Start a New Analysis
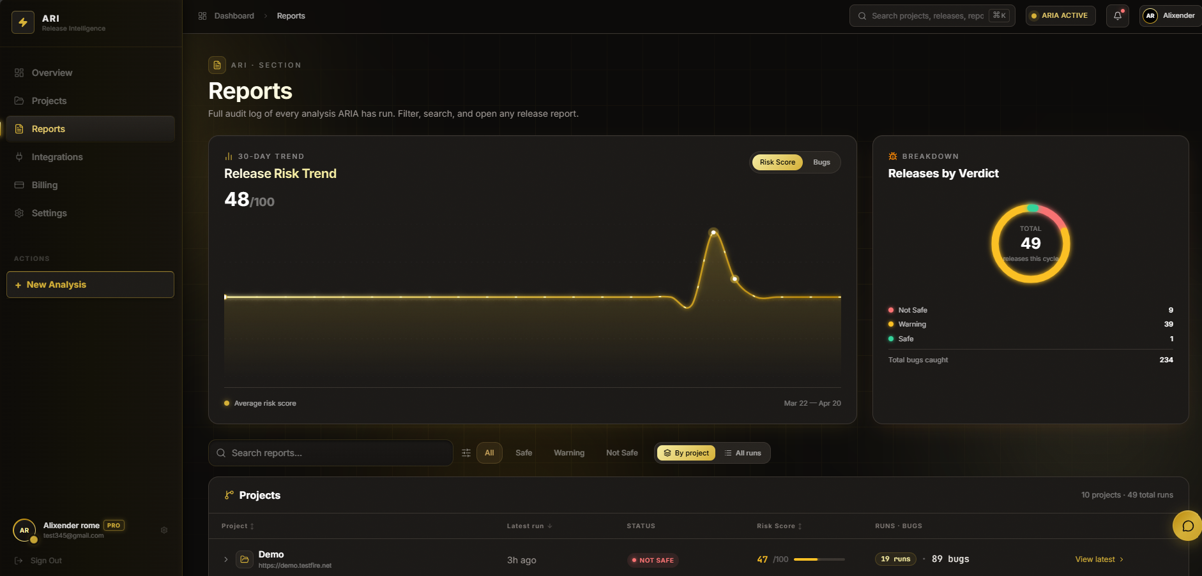 tap(90, 284)
